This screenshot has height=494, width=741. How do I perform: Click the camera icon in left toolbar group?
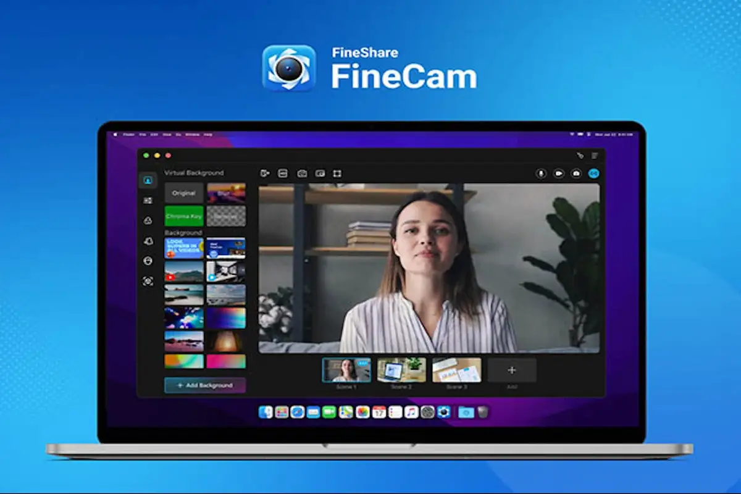point(301,174)
